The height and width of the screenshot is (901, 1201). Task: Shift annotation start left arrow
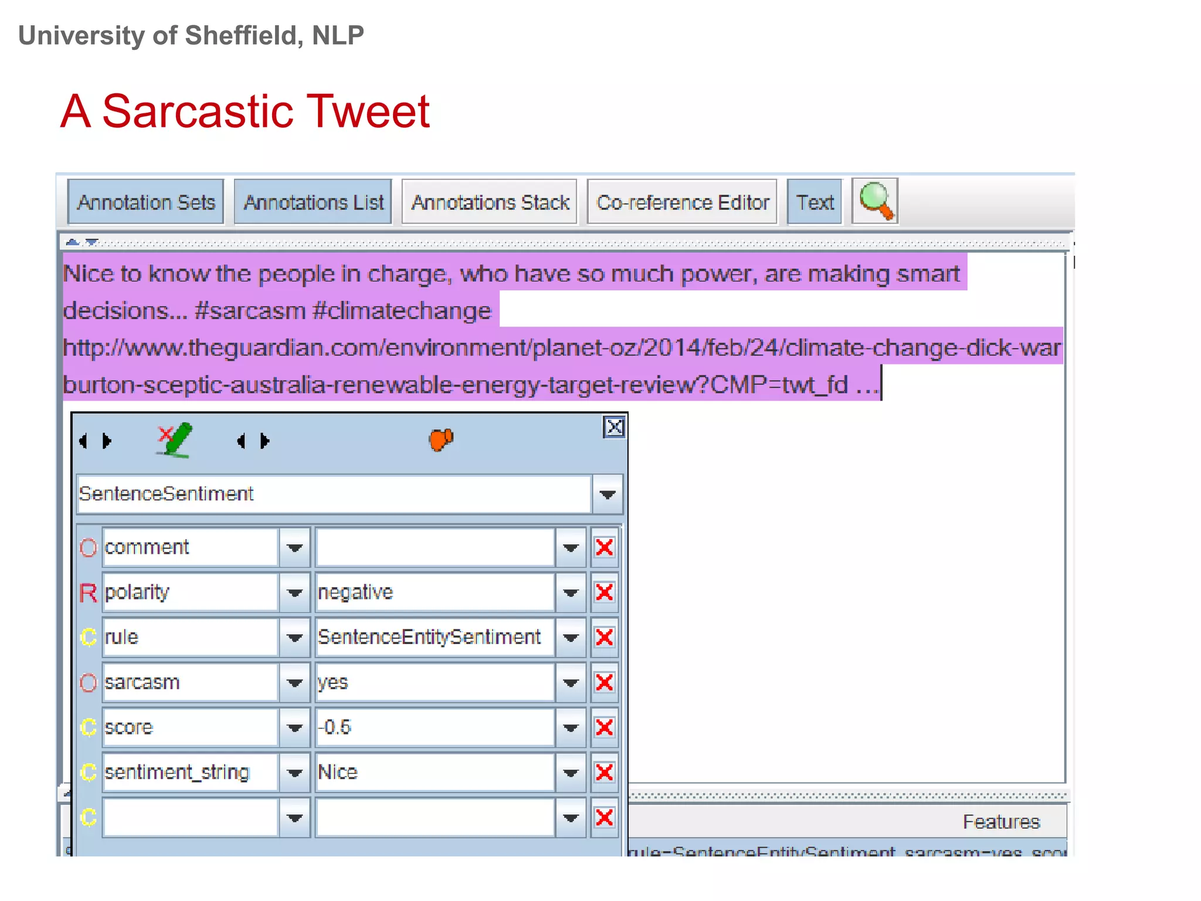click(x=83, y=441)
